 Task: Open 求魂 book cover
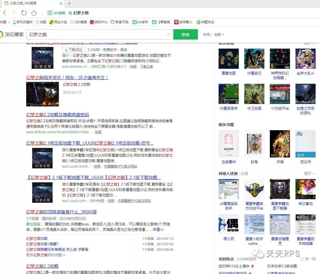(280, 144)
